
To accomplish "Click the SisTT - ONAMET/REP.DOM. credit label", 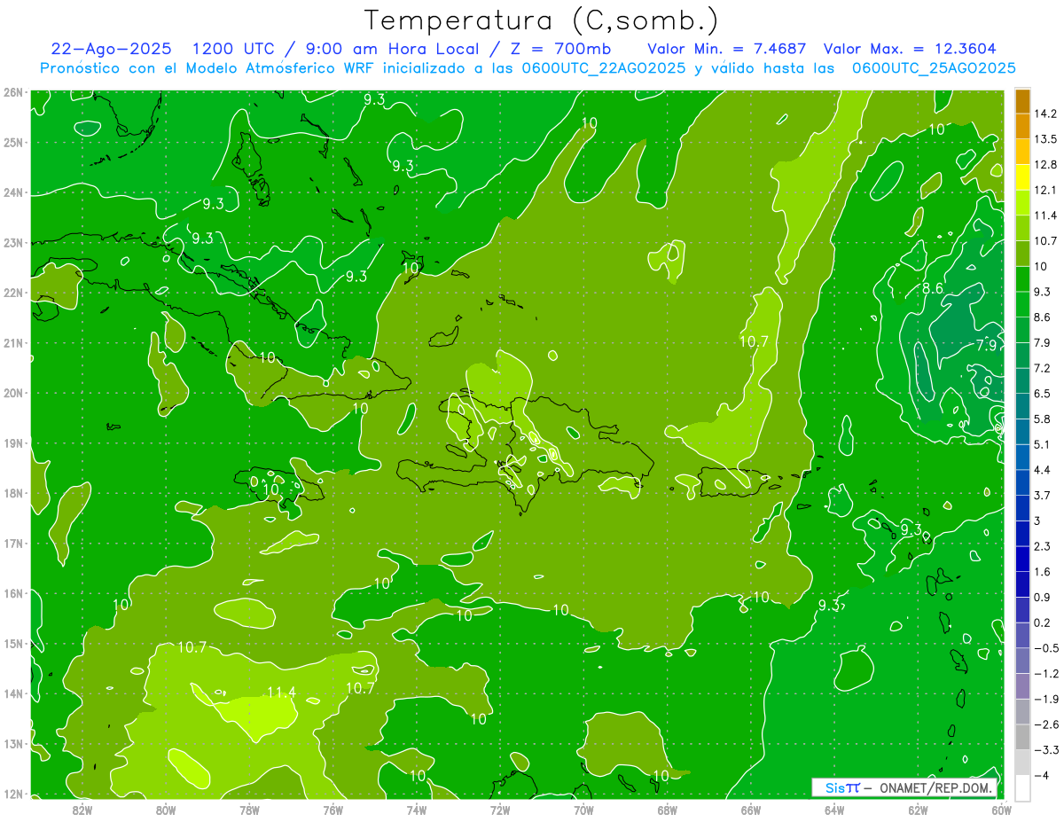I will (x=904, y=788).
